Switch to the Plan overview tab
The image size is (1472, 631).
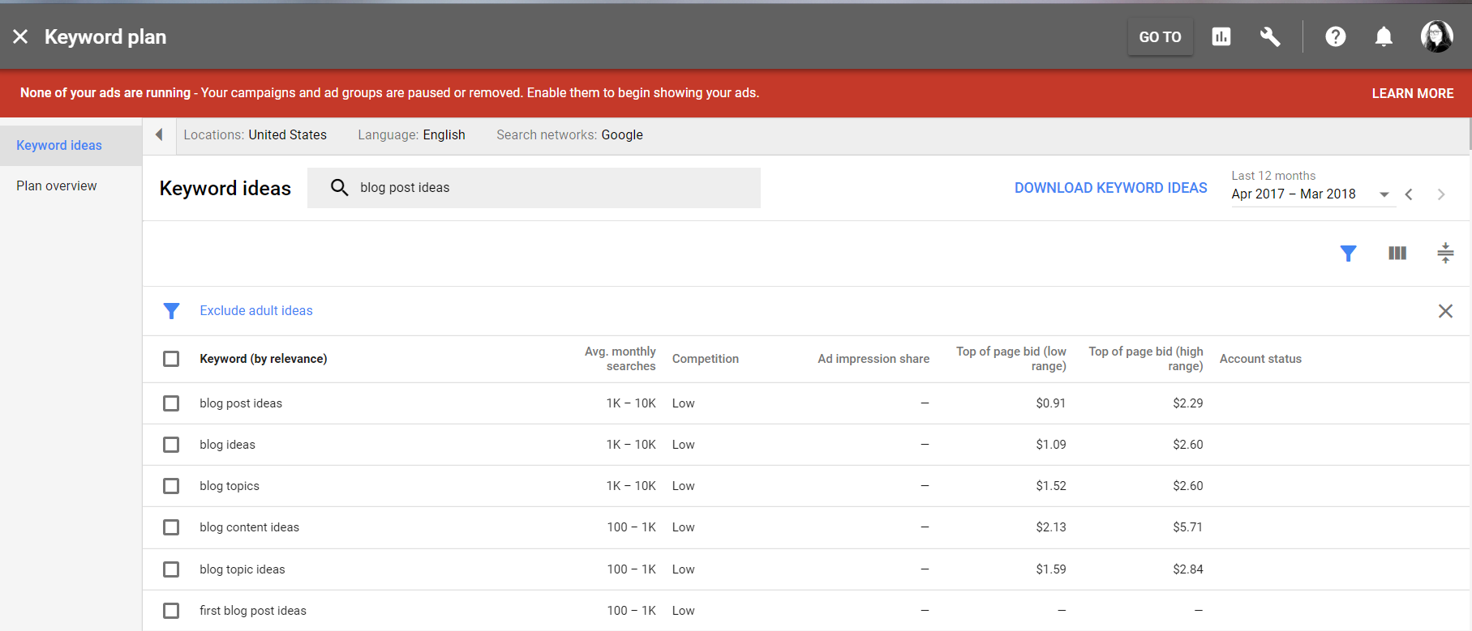pos(57,185)
